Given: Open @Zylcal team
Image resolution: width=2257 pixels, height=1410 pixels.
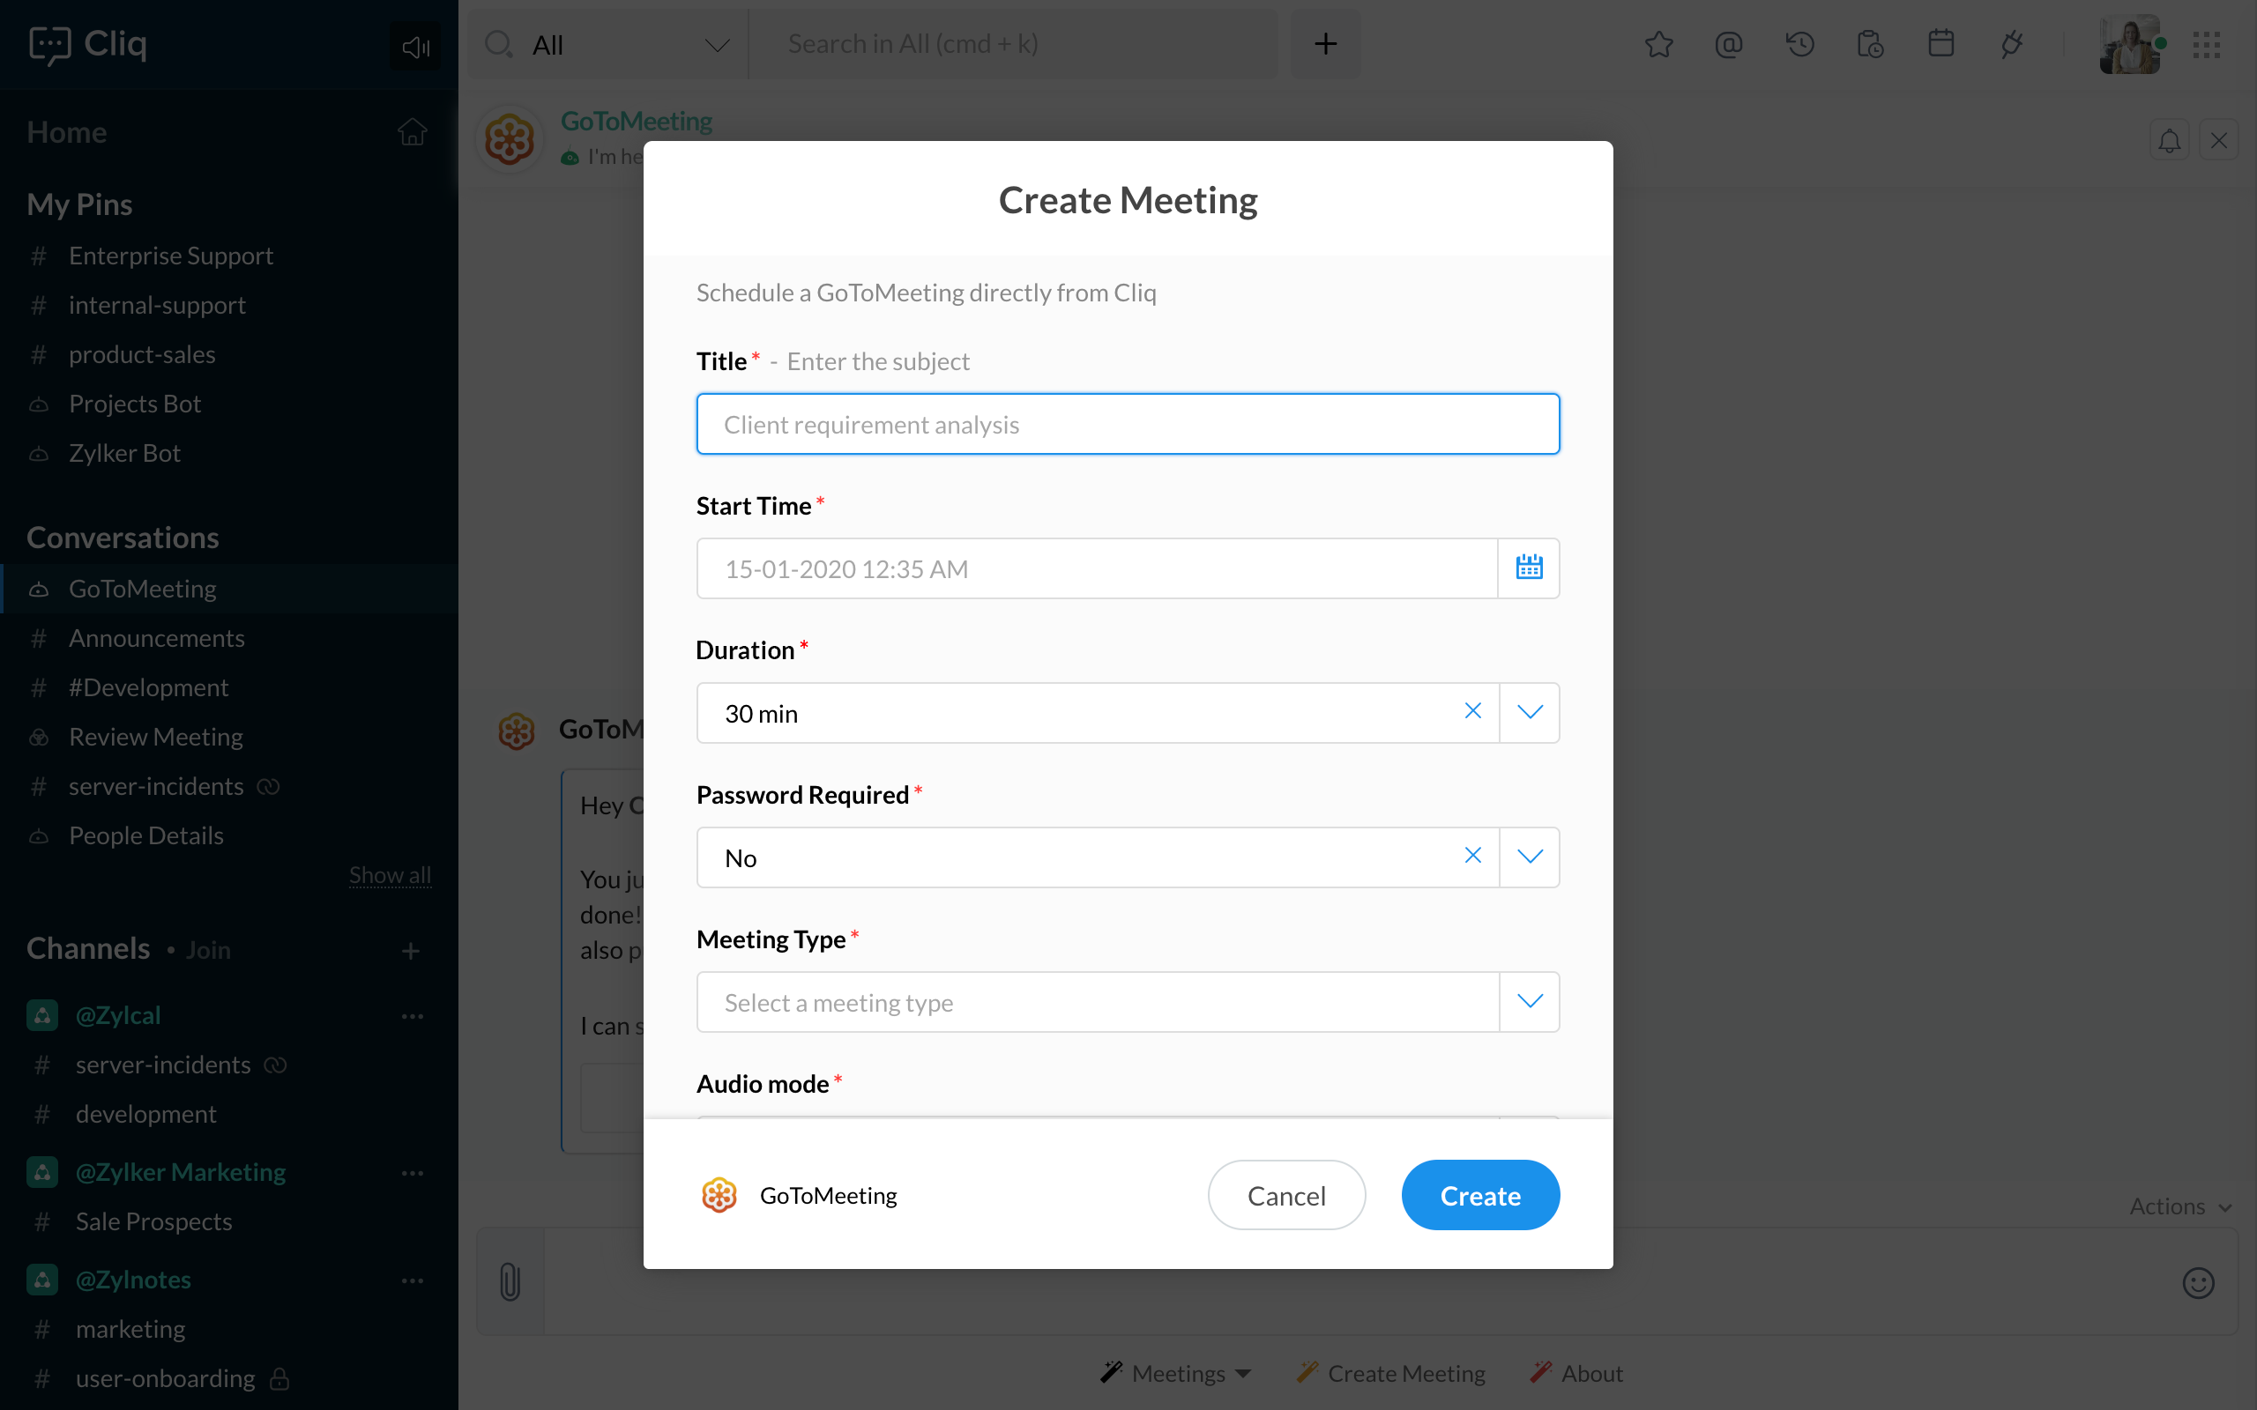Looking at the screenshot, I should 118,1015.
